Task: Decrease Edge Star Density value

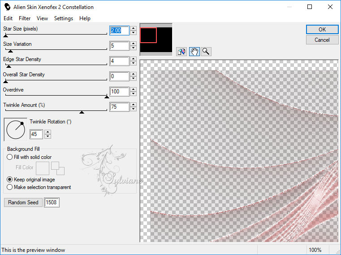Action: coord(134,63)
